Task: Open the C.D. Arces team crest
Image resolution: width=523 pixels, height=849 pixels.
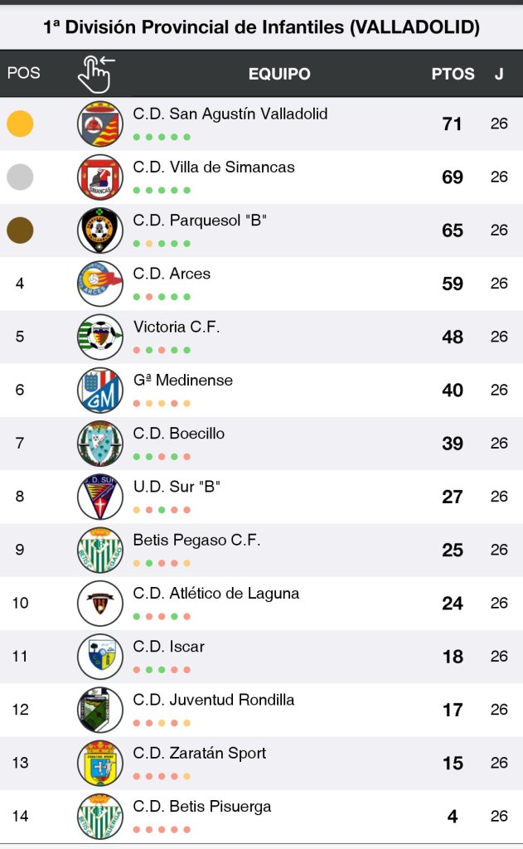Action: pyautogui.click(x=100, y=284)
